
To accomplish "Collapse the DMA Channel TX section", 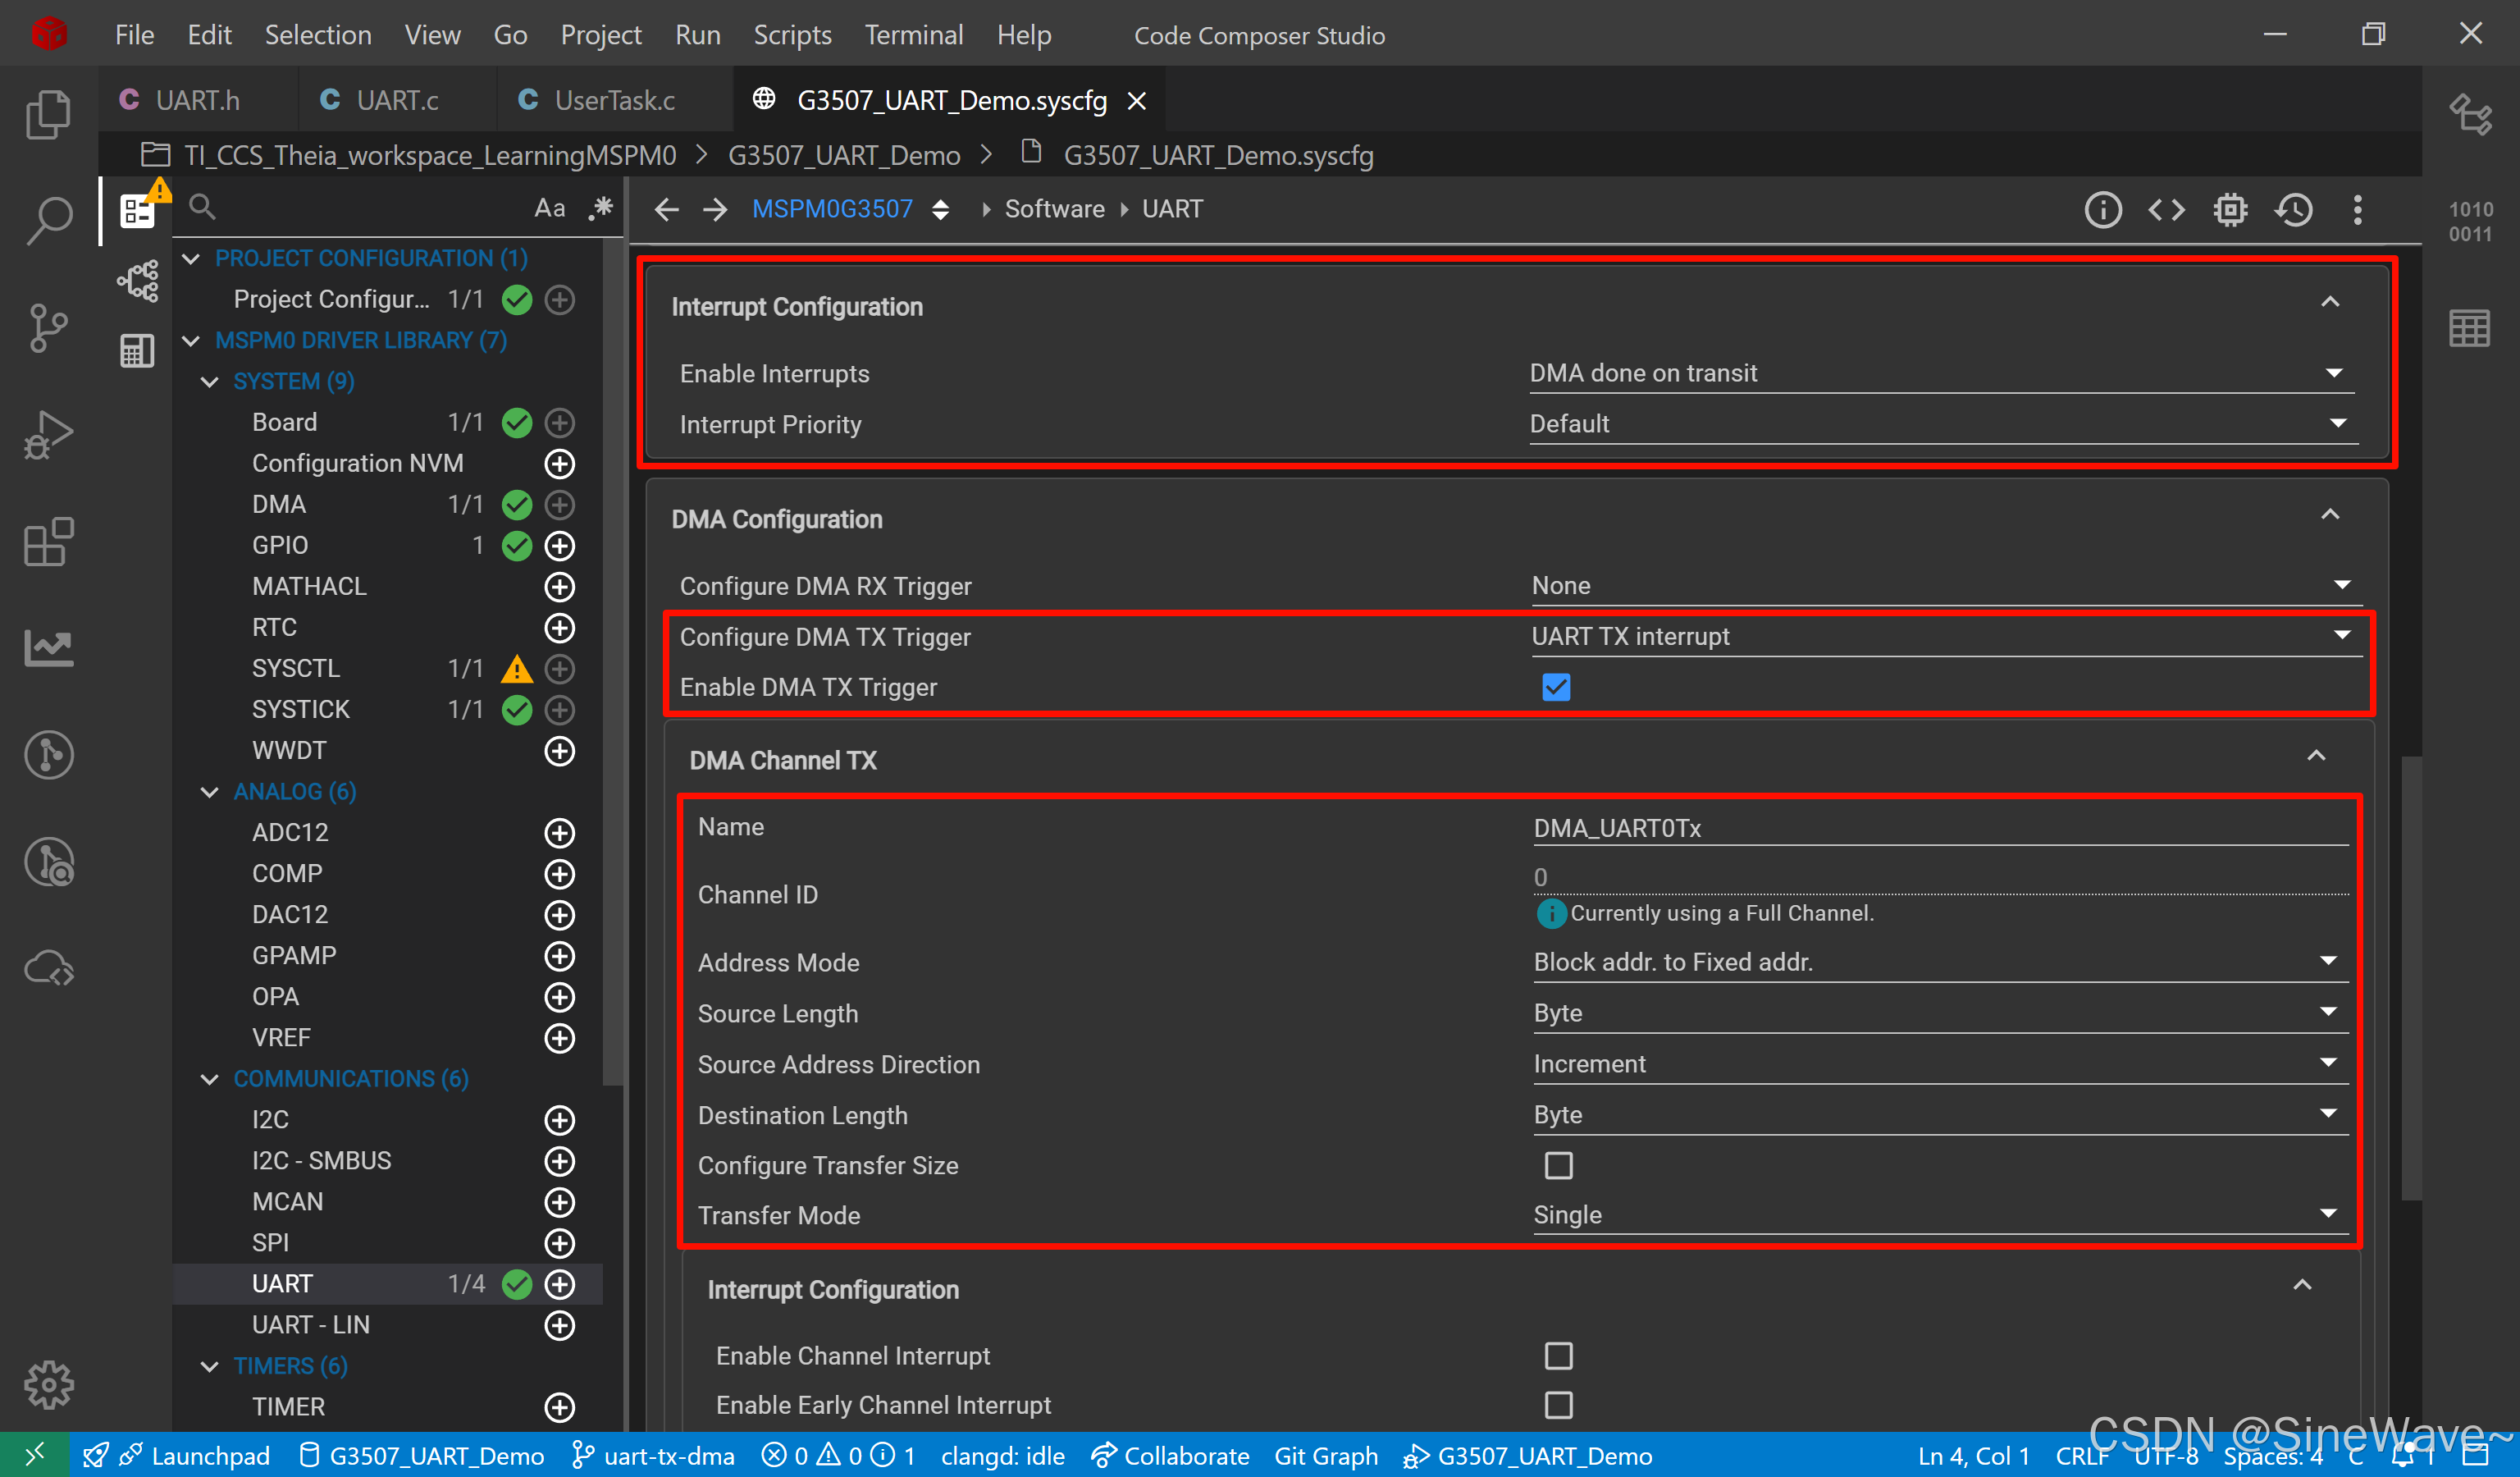I will pyautogui.click(x=2316, y=756).
